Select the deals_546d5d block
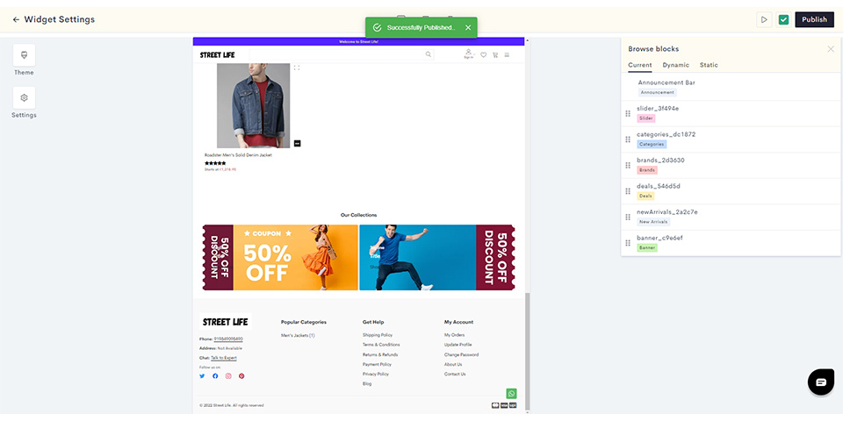The width and height of the screenshot is (843, 421). pyautogui.click(x=731, y=191)
